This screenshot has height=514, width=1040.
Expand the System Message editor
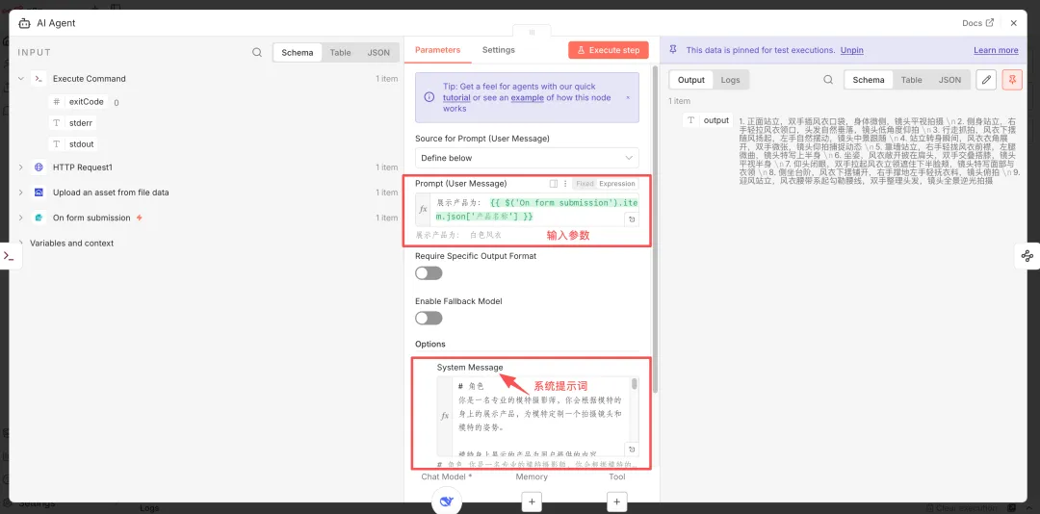click(x=632, y=449)
